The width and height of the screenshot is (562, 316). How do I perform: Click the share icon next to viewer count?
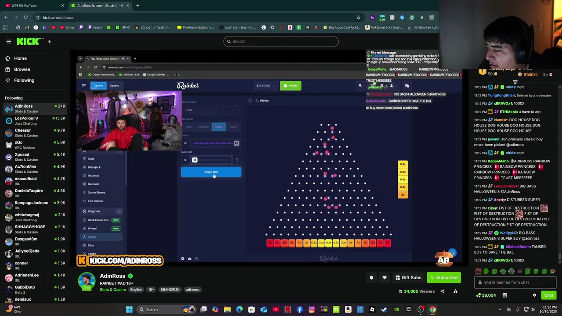tap(442, 291)
